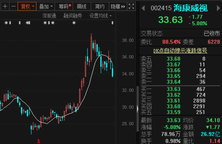Click 买三 price 33.61

tap(173, 101)
